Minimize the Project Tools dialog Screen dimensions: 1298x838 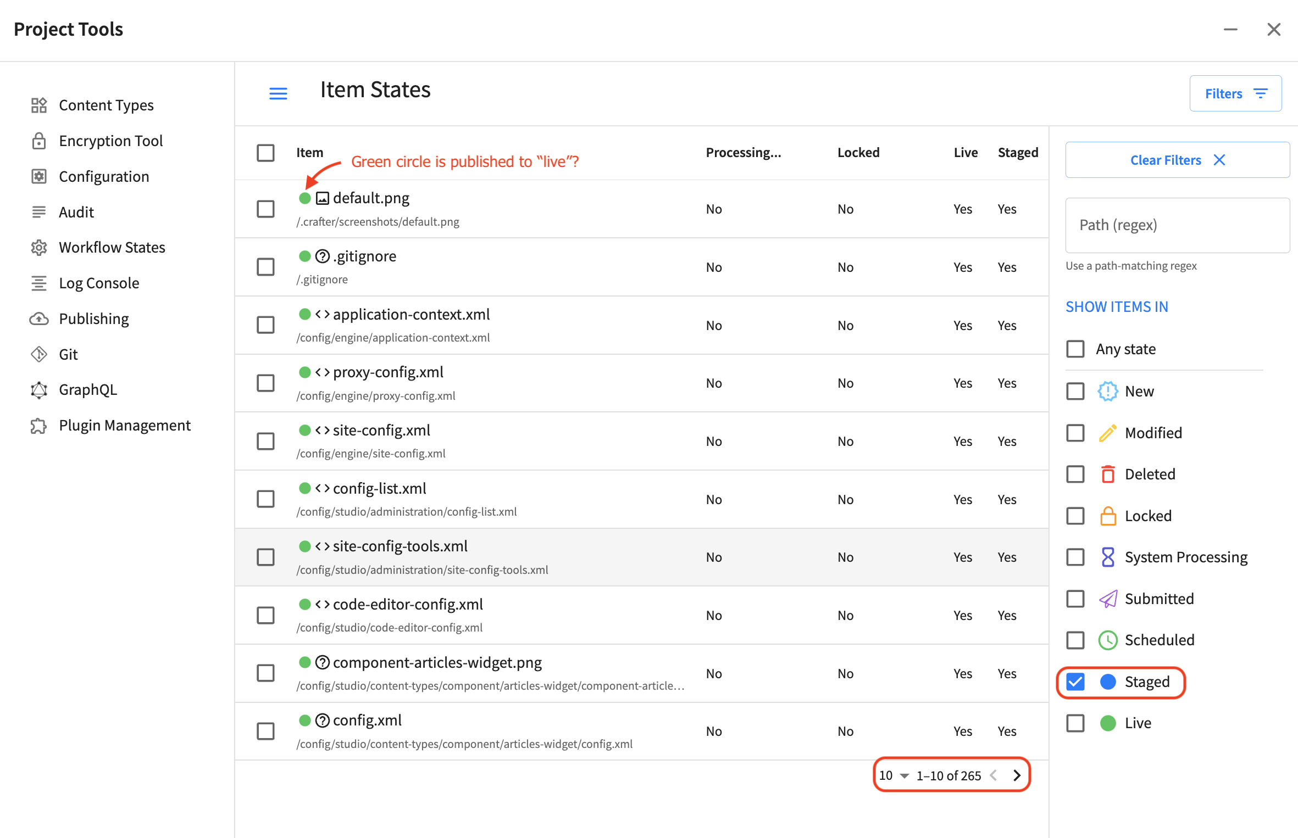point(1230,29)
